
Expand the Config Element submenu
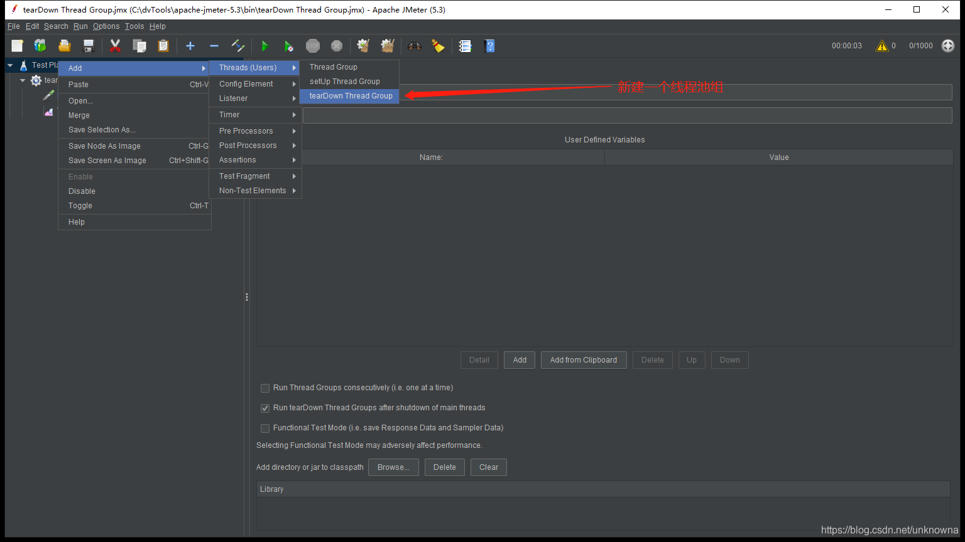click(x=256, y=84)
